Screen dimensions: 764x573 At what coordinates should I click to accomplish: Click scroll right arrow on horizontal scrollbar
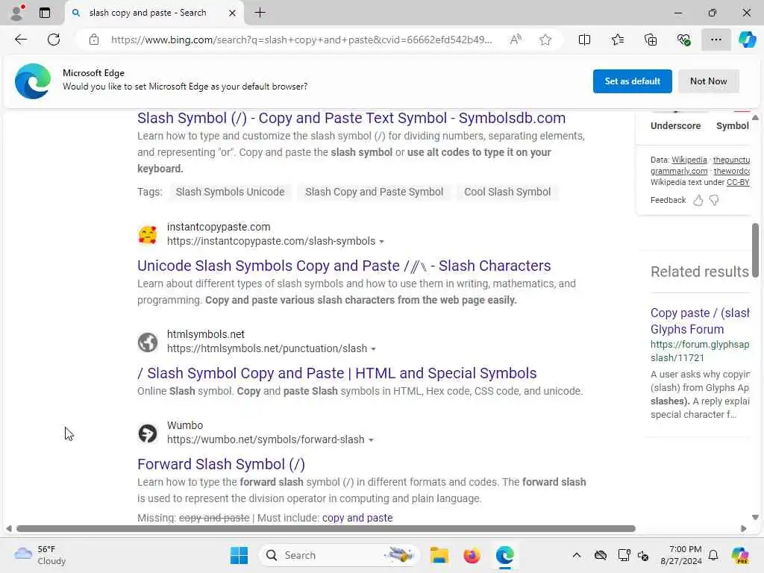(x=744, y=529)
